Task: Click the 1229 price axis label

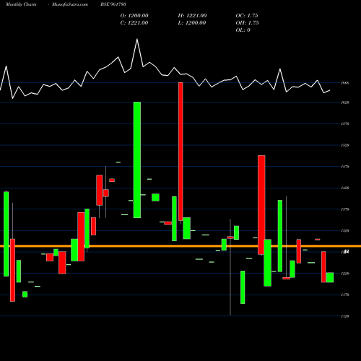Action: point(345,274)
